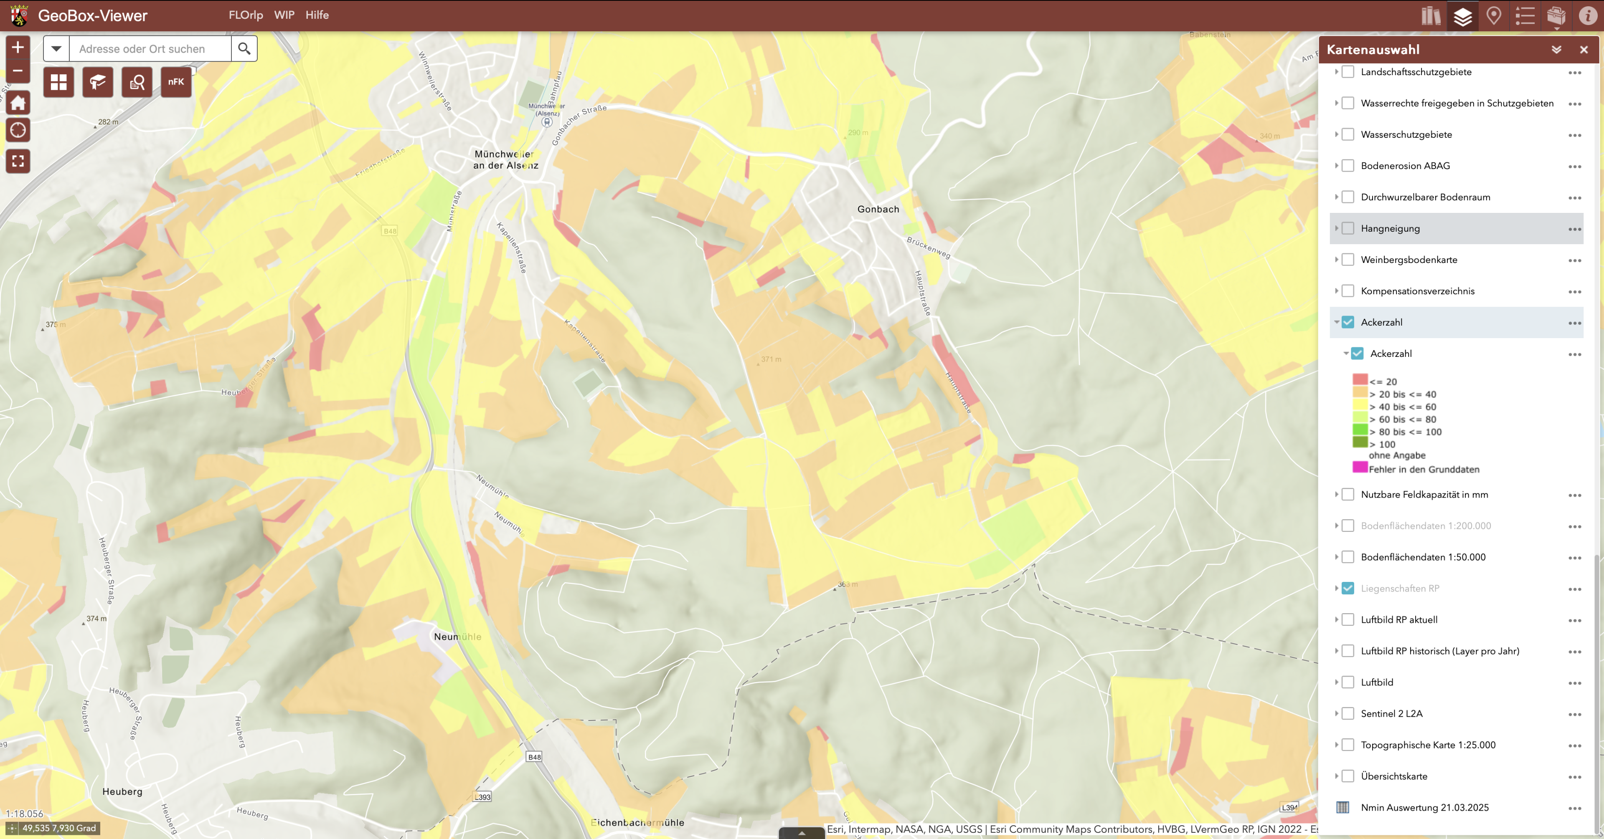Screen dimensions: 1604x839
Task: Open the legend list icon in header
Action: coord(1525,15)
